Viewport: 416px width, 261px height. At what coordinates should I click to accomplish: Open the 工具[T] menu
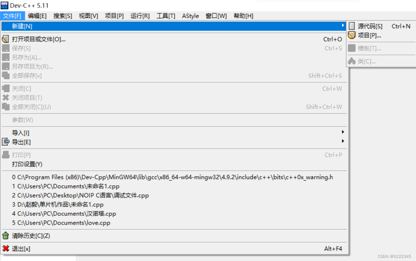166,16
